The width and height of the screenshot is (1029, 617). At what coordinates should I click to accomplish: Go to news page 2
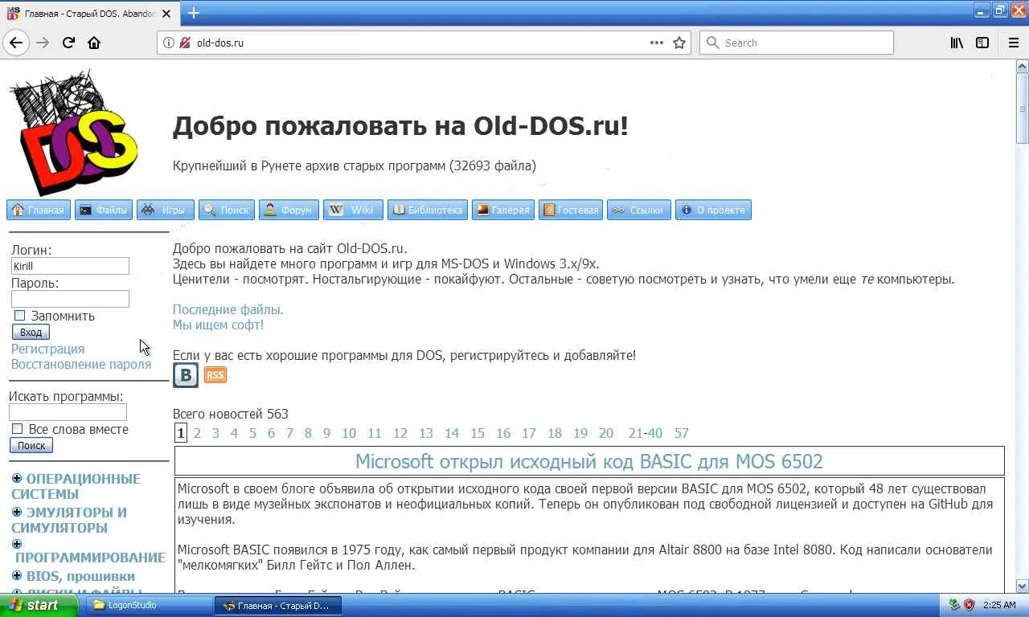click(x=197, y=433)
